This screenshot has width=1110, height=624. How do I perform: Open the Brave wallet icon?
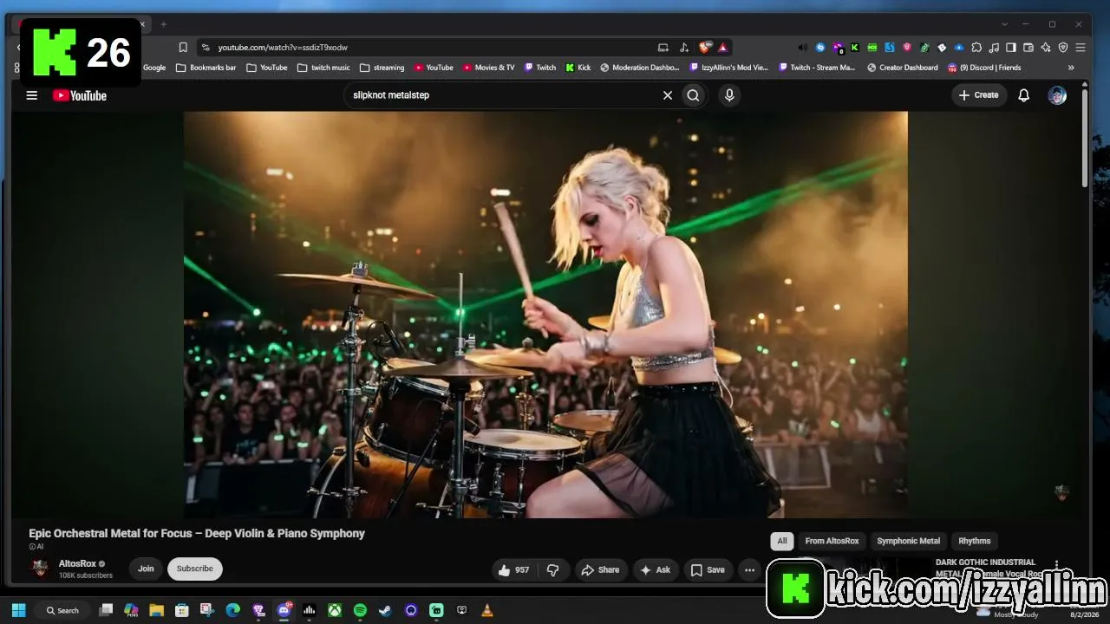pos(1028,48)
